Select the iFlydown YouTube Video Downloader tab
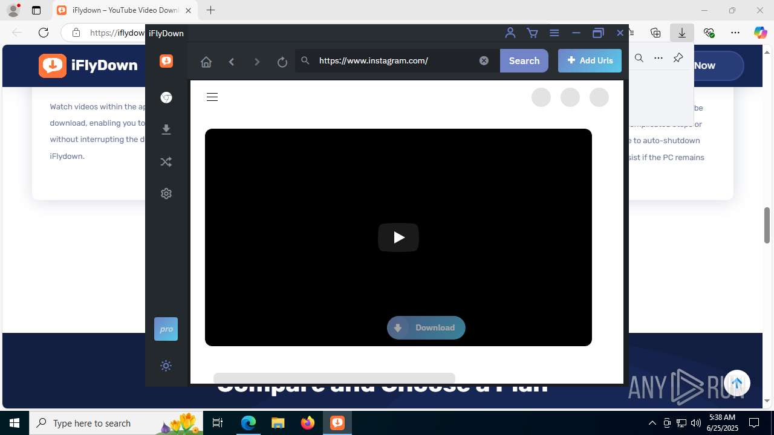The height and width of the screenshot is (435, 774). (125, 10)
